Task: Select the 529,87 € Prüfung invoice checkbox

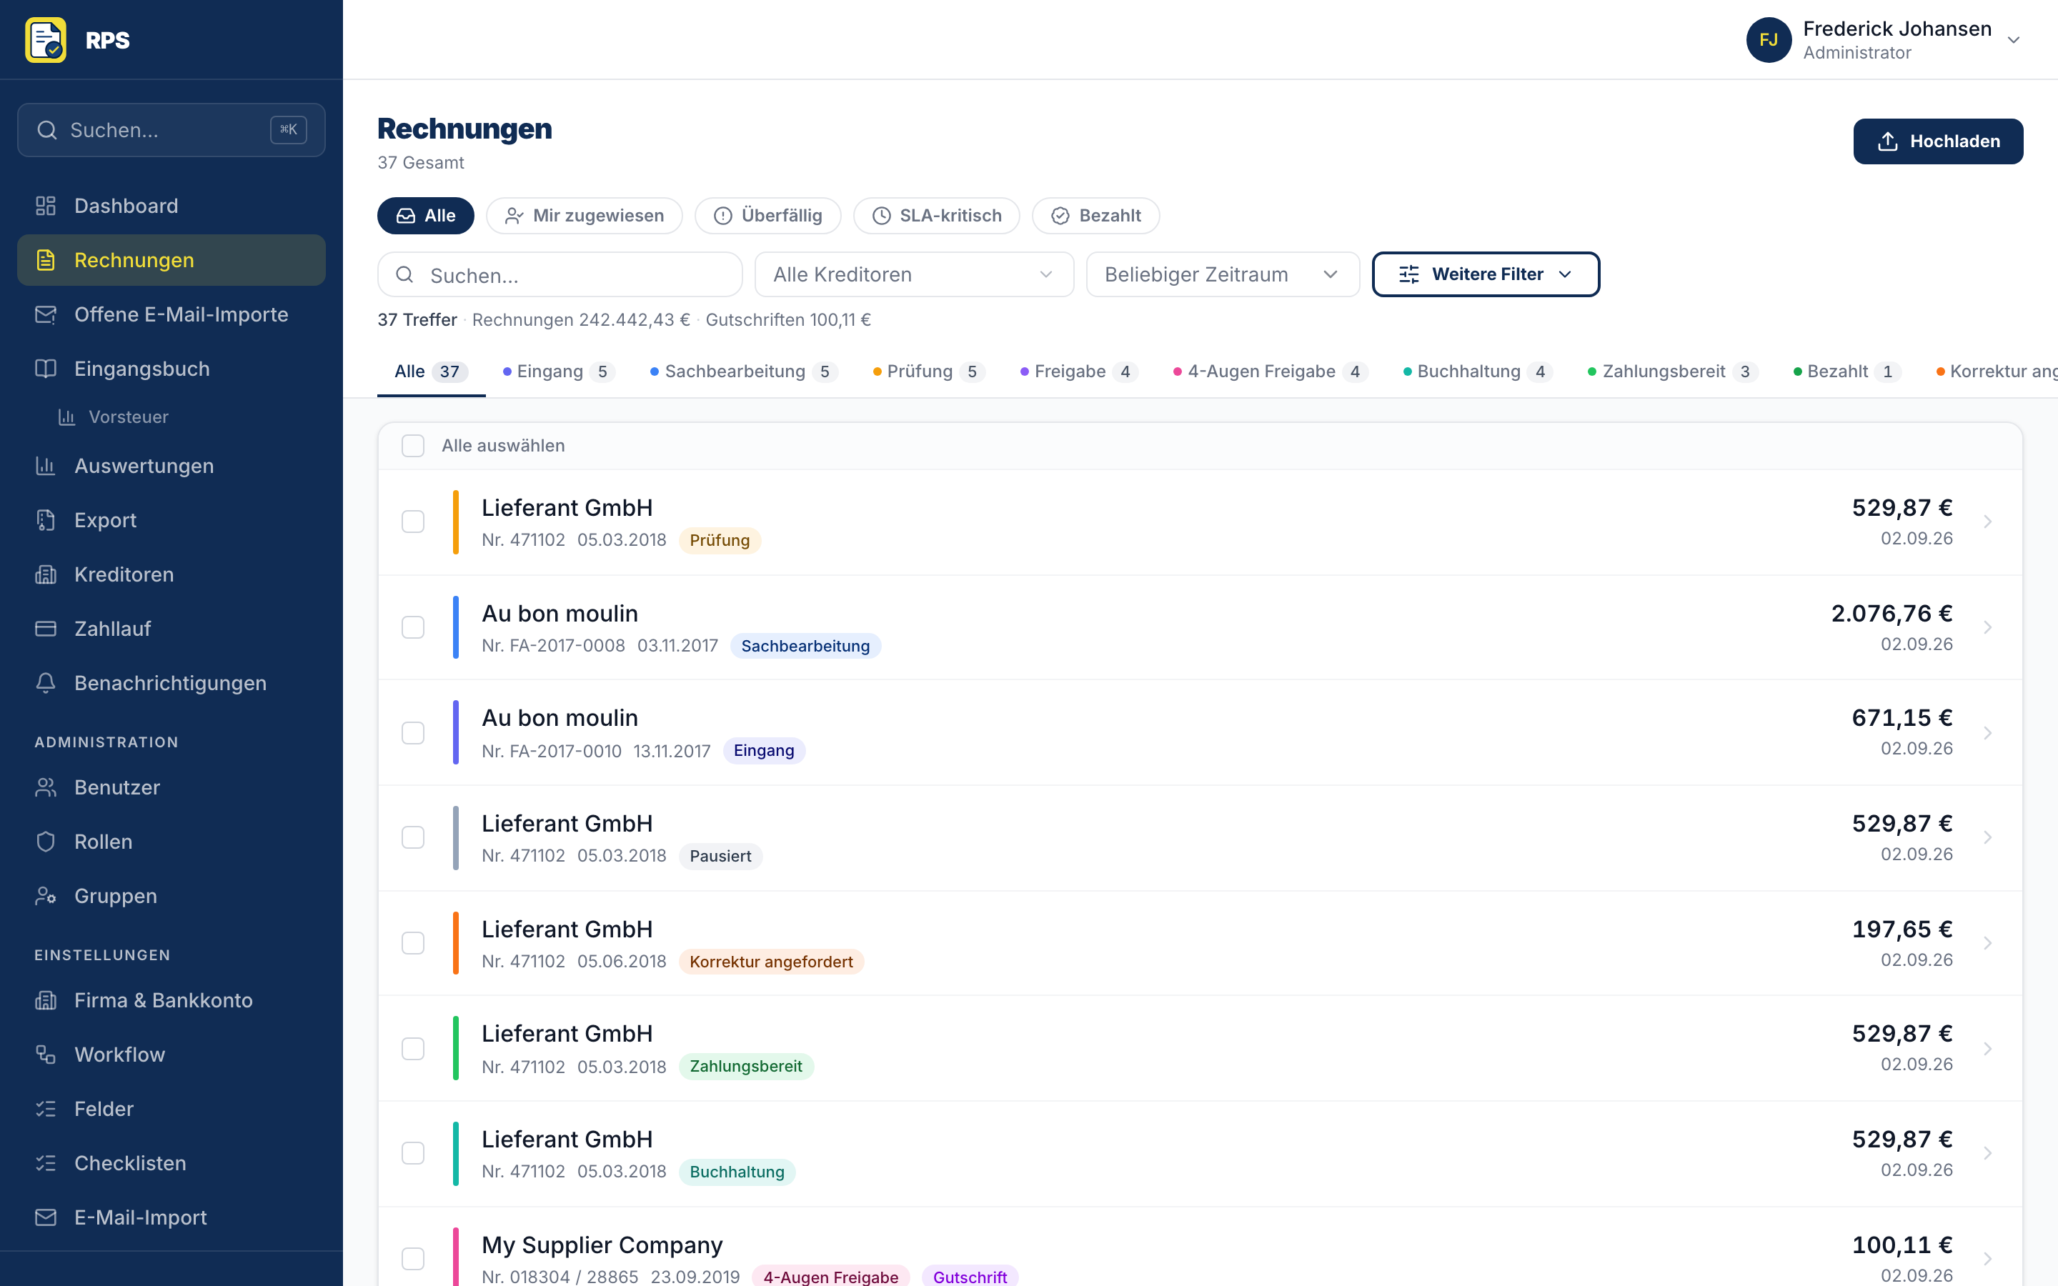Action: click(413, 522)
